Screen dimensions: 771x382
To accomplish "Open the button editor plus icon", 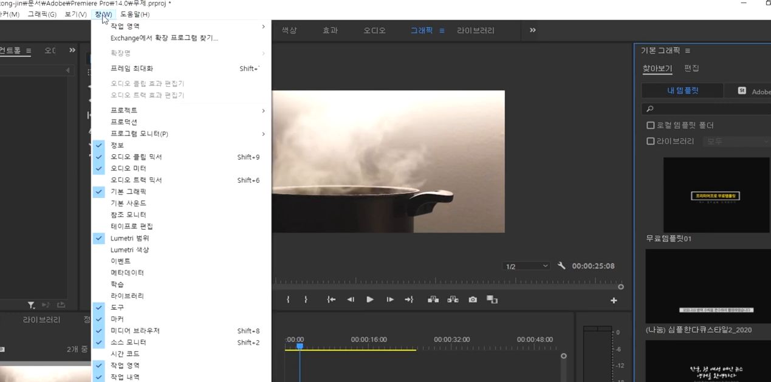I will [x=614, y=300].
